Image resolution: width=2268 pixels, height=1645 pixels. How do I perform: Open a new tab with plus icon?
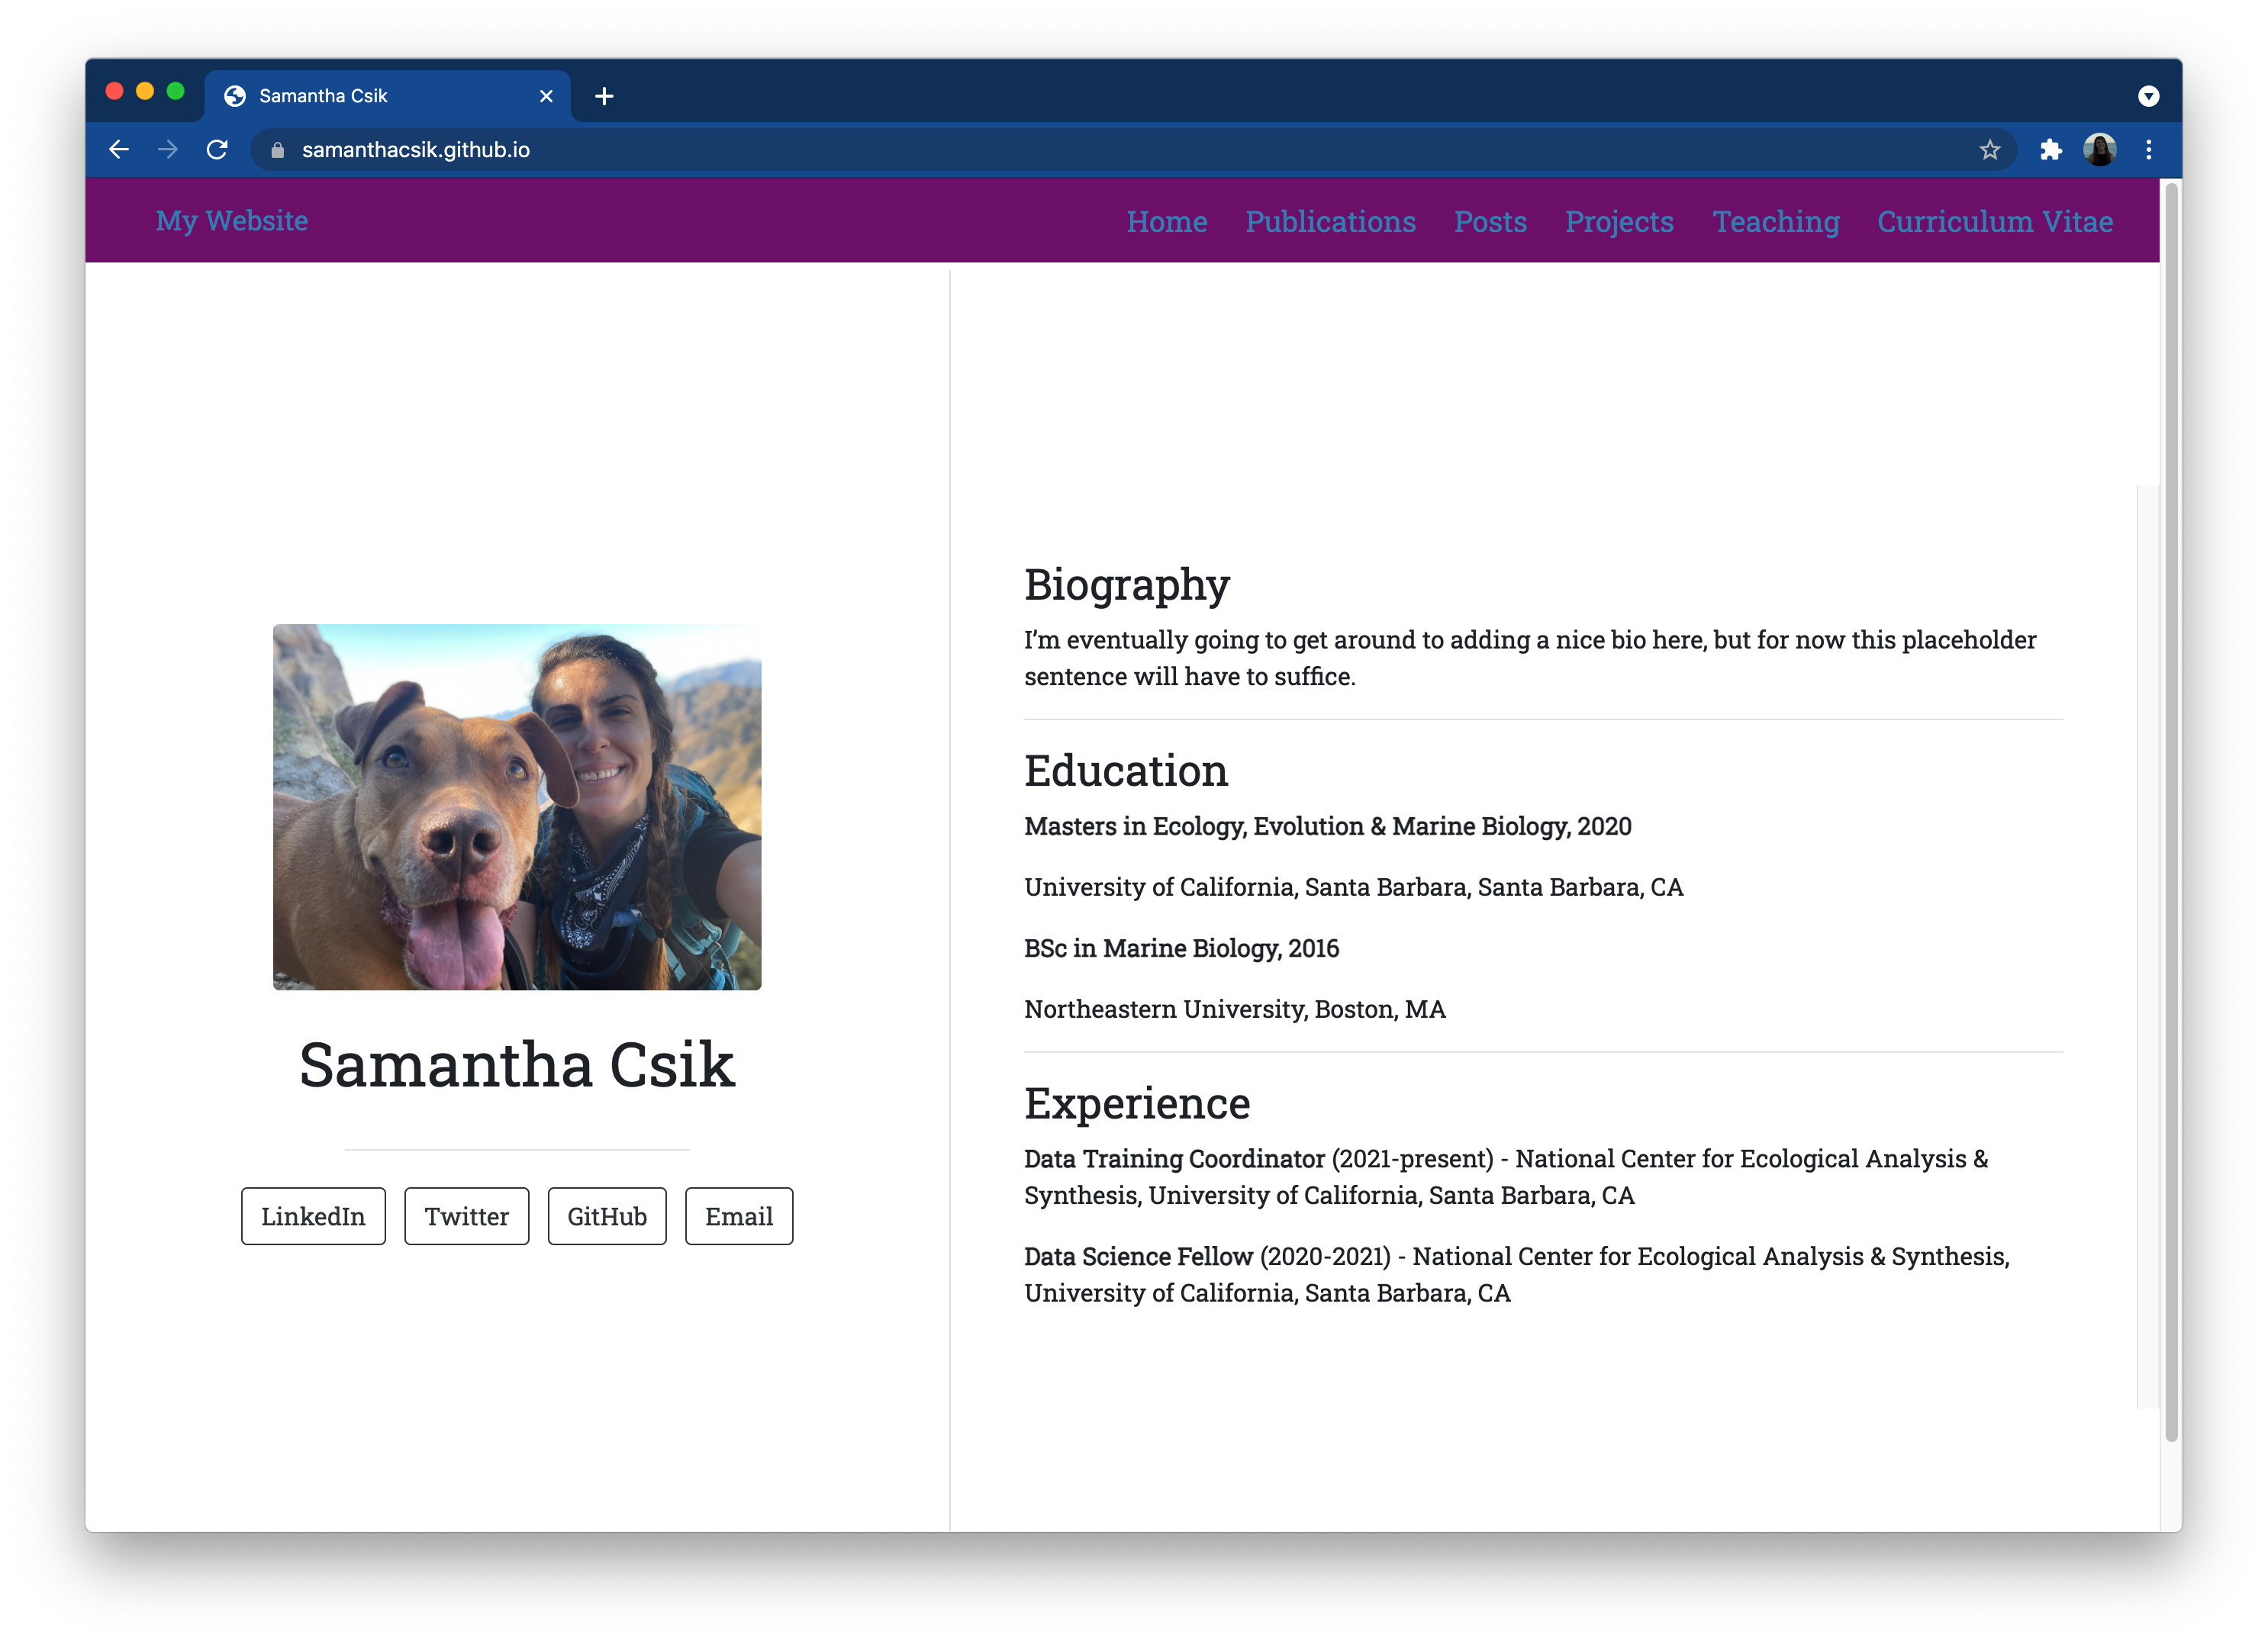click(x=604, y=96)
